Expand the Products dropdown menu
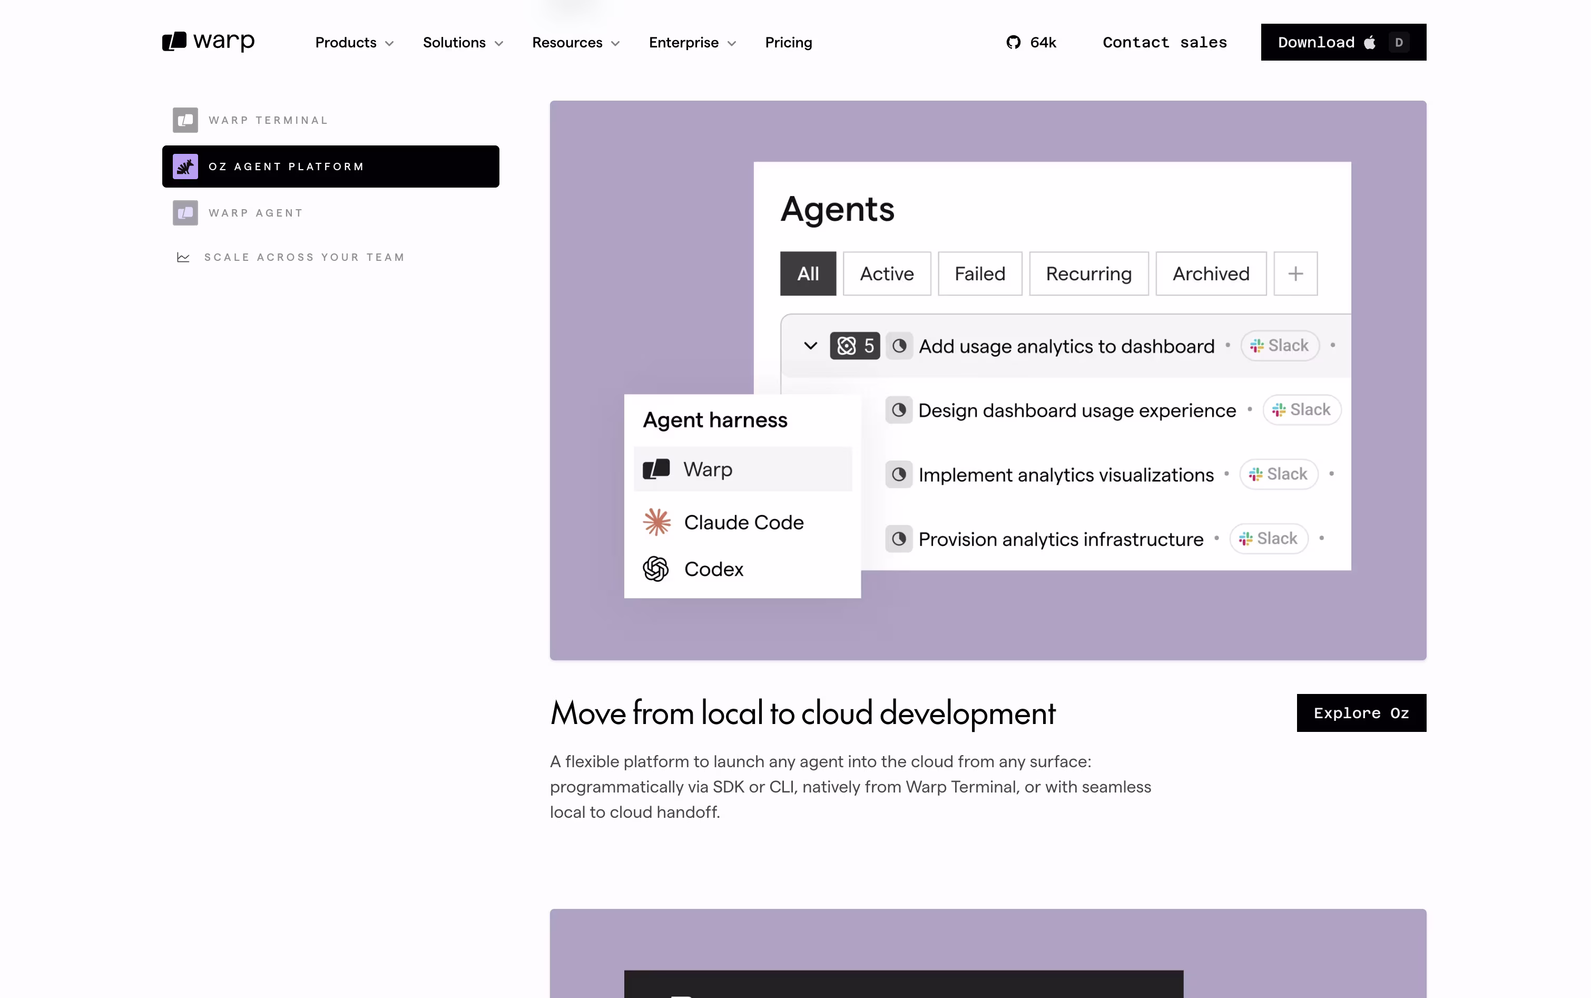 (355, 42)
